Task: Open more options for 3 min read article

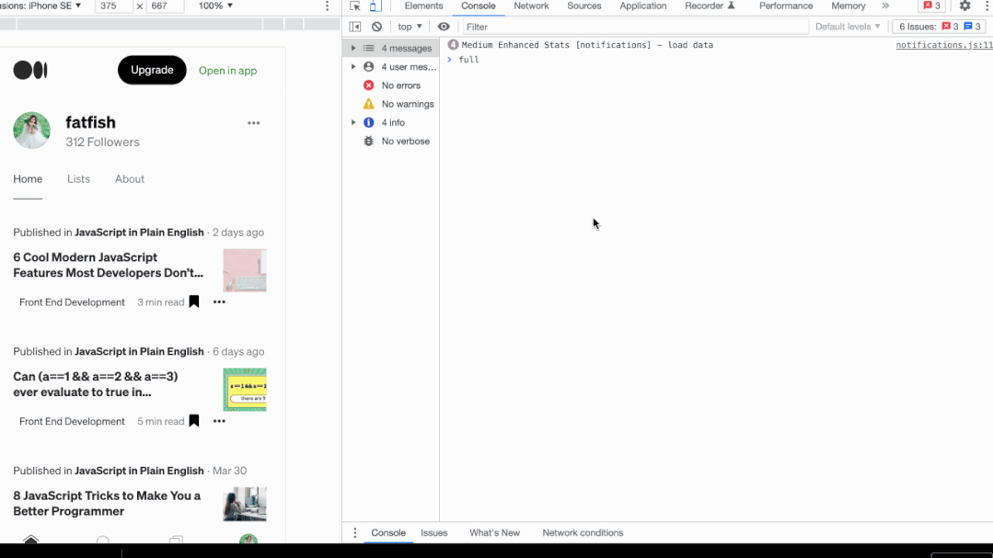Action: [219, 302]
